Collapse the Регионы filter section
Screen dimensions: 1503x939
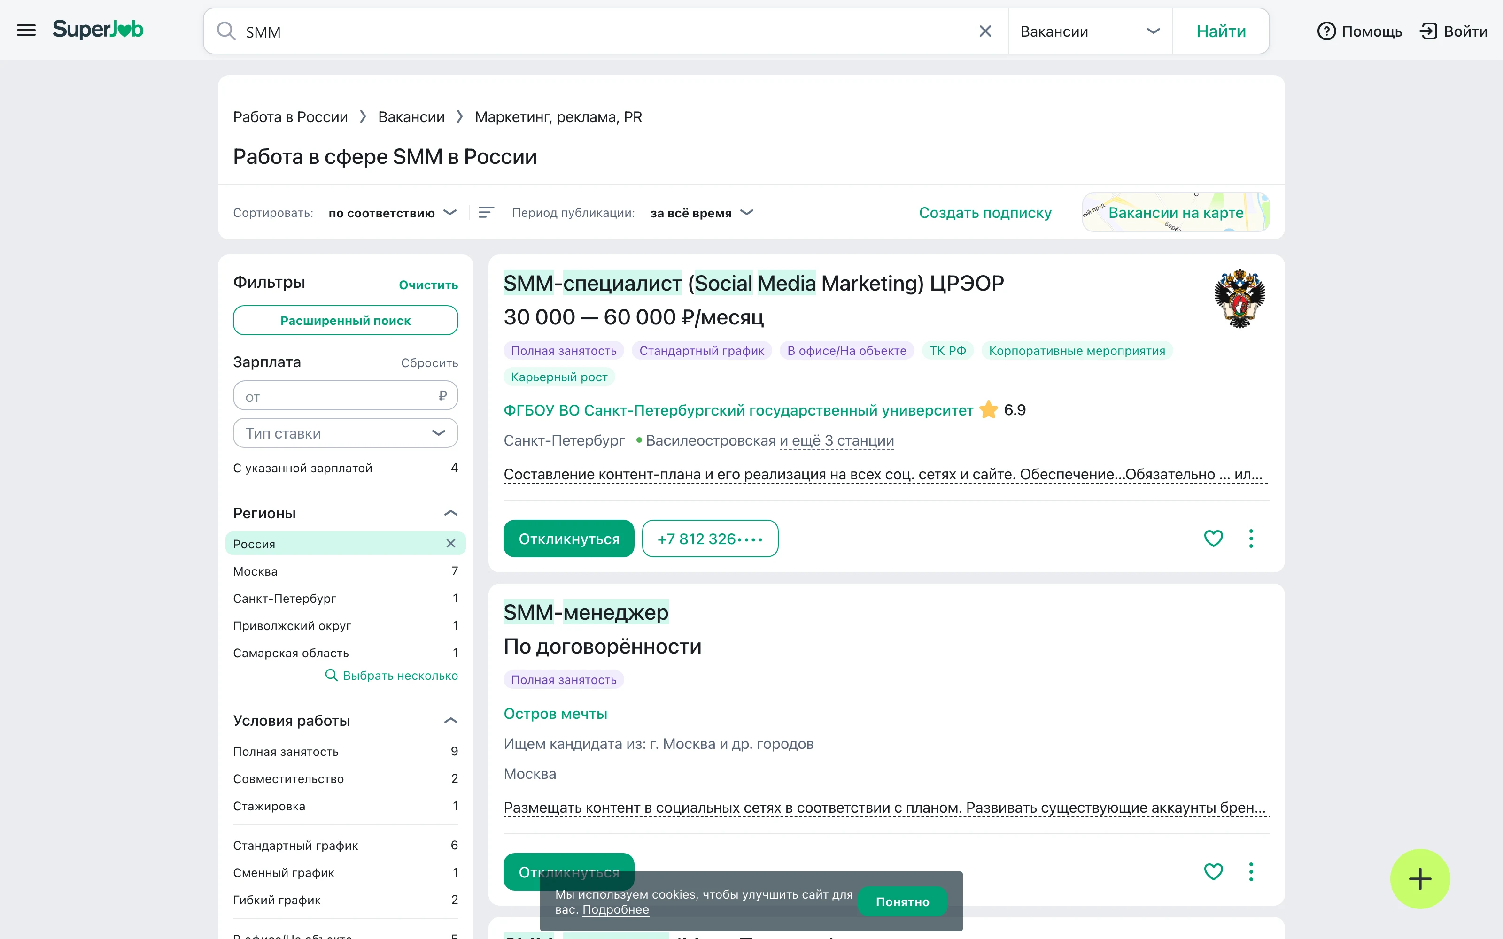pyautogui.click(x=451, y=513)
